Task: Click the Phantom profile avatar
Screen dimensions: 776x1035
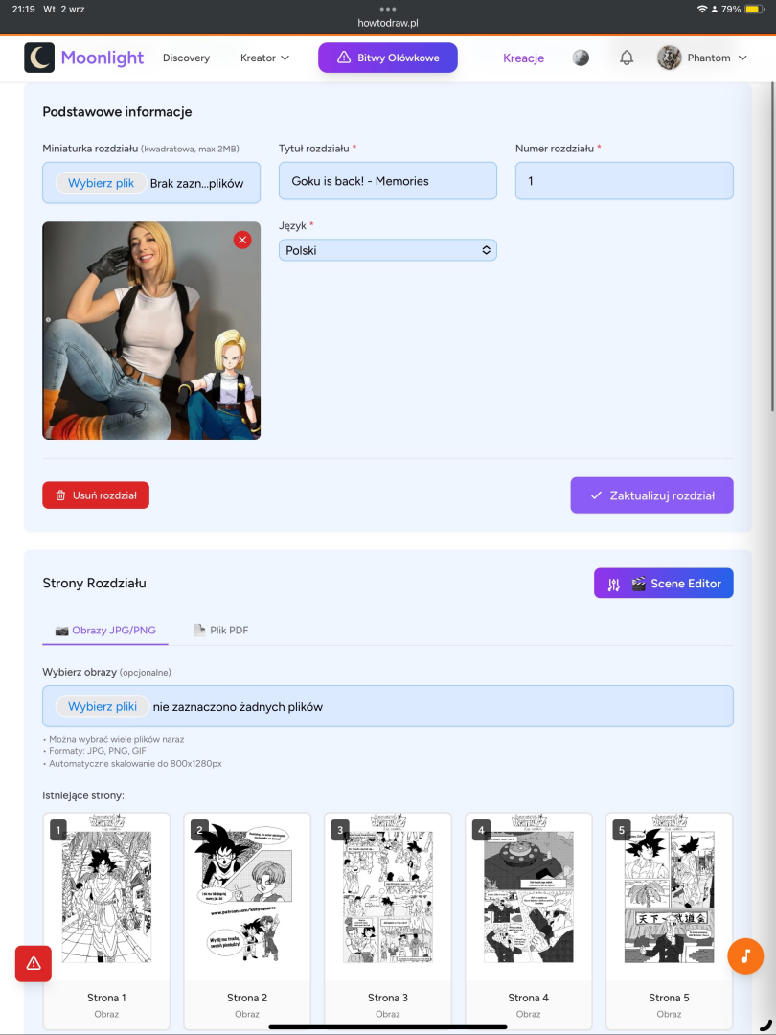Action: tap(669, 58)
